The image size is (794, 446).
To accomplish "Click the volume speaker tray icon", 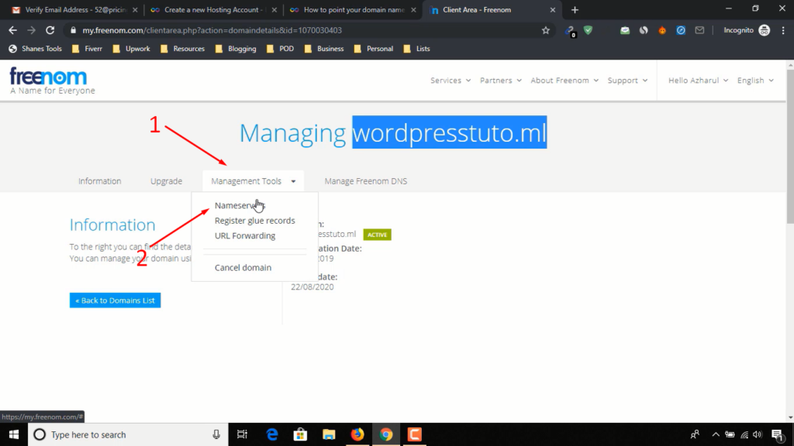I will point(758,434).
